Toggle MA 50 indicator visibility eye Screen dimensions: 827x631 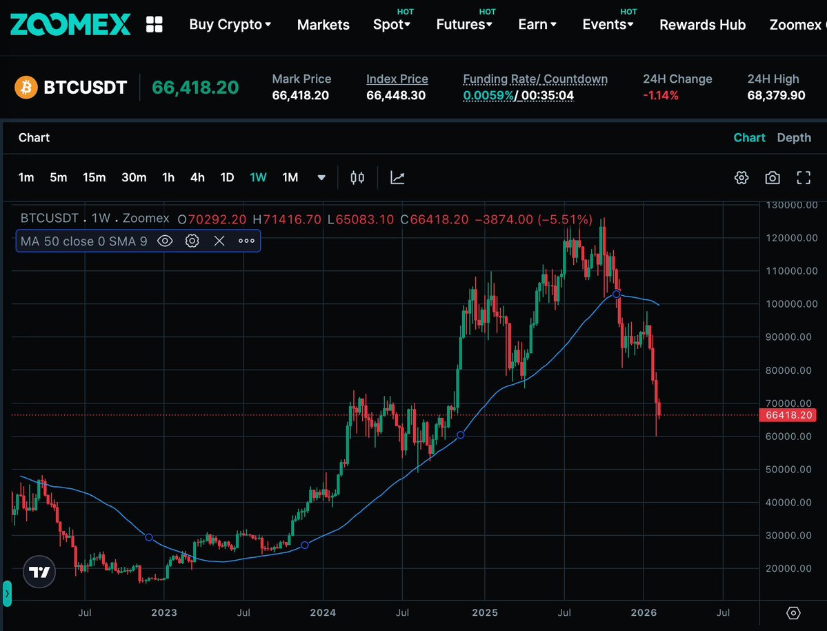[x=165, y=241]
